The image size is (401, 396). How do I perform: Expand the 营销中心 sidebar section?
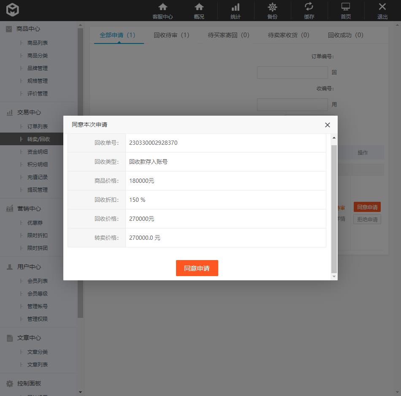tap(29, 209)
